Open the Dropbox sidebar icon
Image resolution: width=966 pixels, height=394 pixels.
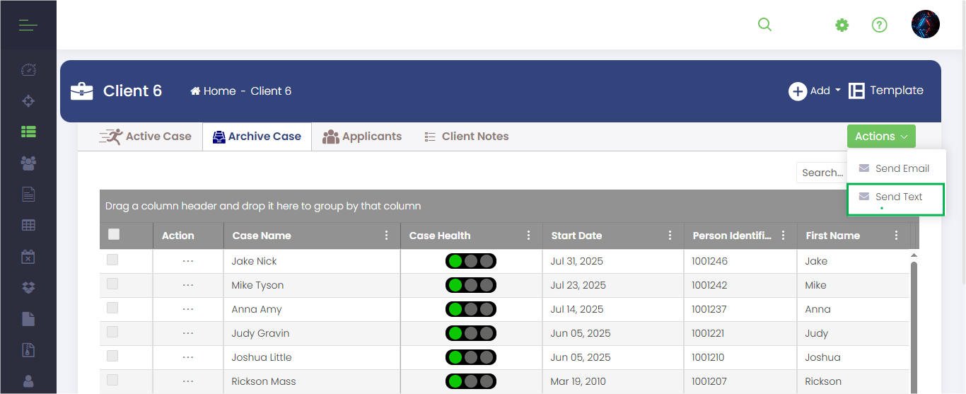click(x=28, y=287)
